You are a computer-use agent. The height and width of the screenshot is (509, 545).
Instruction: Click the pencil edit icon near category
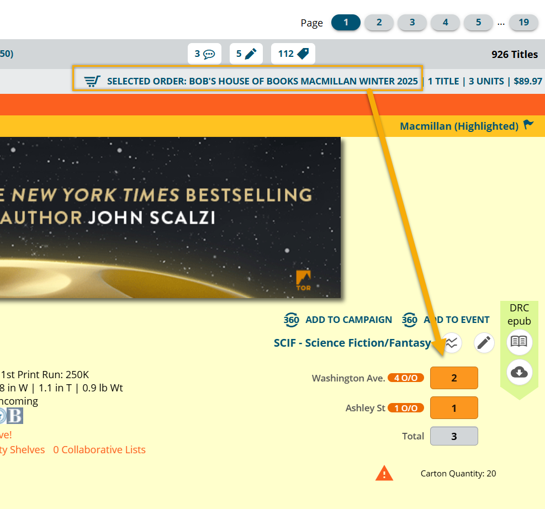point(484,343)
